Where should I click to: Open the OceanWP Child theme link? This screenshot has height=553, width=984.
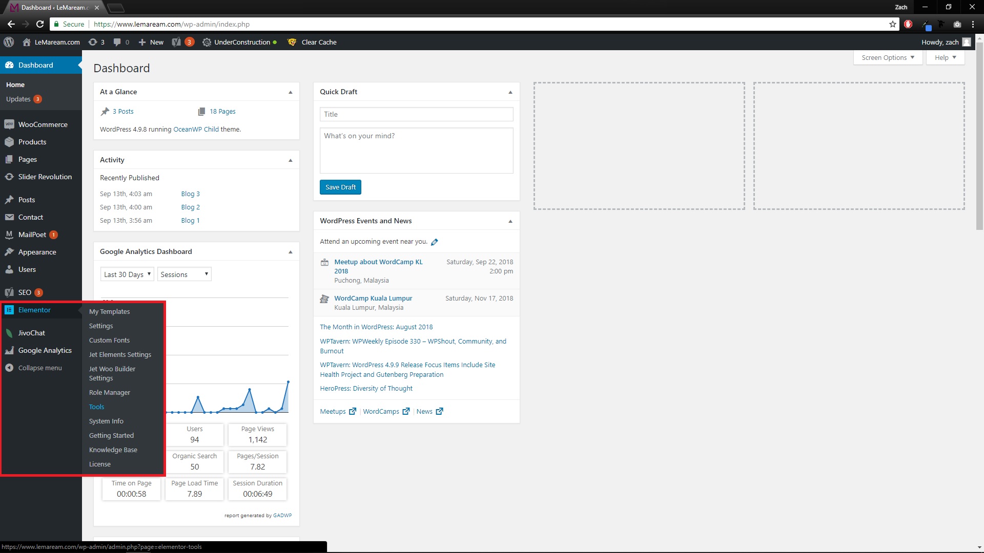196,130
